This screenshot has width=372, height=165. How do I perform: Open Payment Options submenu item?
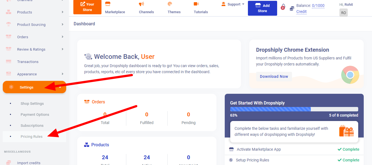click(35, 115)
